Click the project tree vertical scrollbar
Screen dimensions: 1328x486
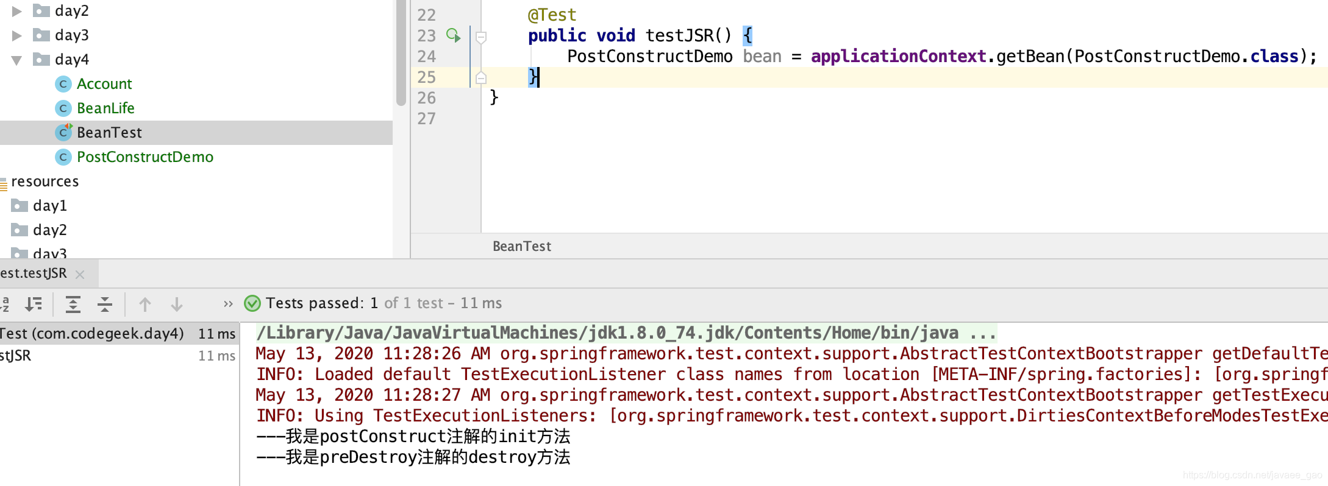401,54
